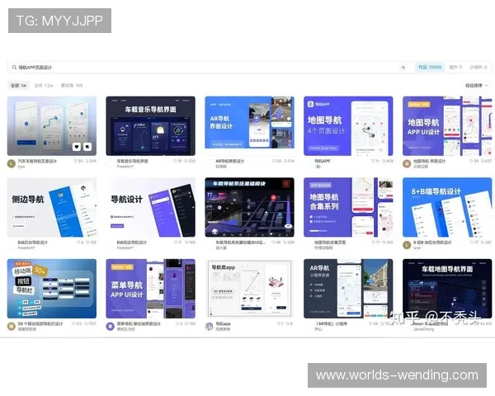Open the 车载音乐导航界面 thumbnail
495x396 pixels.
click(x=151, y=125)
